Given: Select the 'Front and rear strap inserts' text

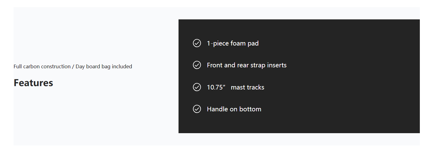Looking at the screenshot, I should [x=247, y=65].
